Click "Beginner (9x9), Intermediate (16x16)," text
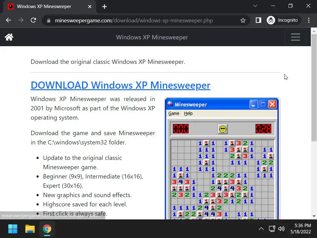This screenshot has height=238, width=317. tap(93, 176)
